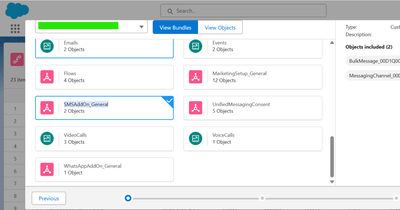This screenshot has height=210, width=400.
Task: Click the pink link icon behind the dialog
Action: coord(17,59)
